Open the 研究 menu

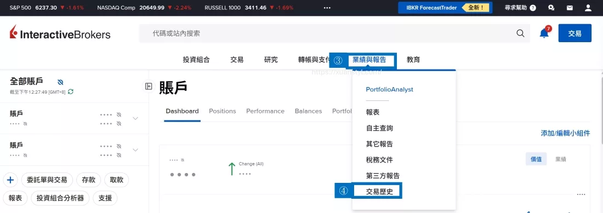[271, 60]
